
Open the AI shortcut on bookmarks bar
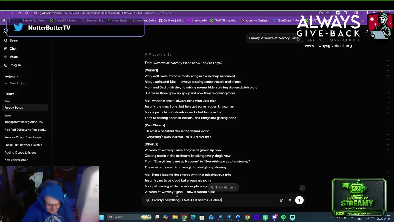click(3, 21)
